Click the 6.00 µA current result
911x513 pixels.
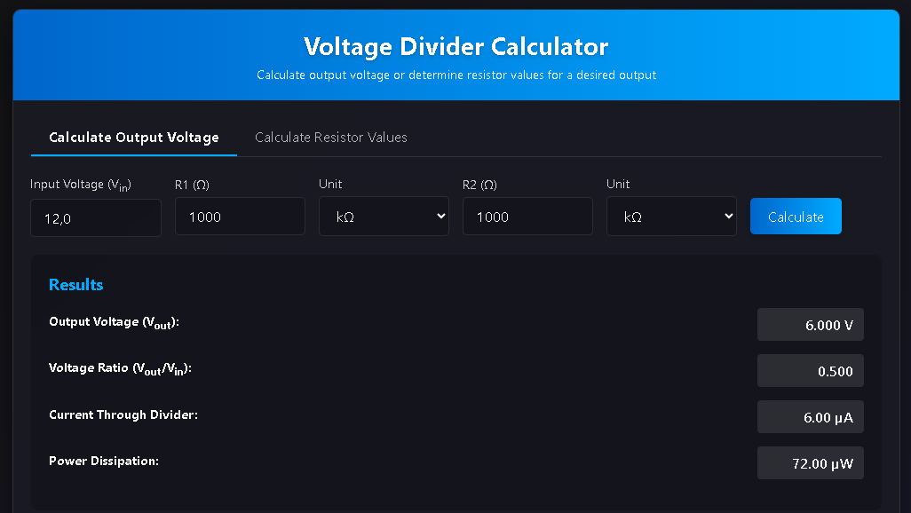click(811, 417)
